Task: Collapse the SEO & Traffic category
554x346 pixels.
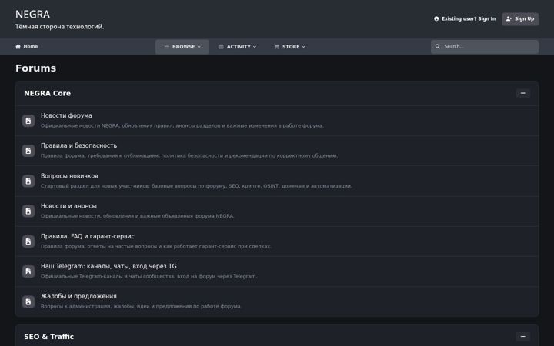Action: click(523, 337)
